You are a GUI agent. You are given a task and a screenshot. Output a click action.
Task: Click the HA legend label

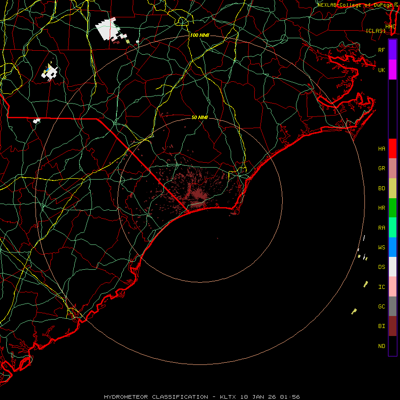[381, 148]
